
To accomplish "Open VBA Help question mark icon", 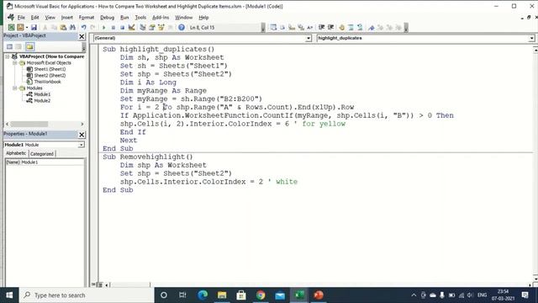I will tap(182, 28).
